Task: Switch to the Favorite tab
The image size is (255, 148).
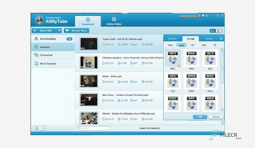Action: pos(172,39)
